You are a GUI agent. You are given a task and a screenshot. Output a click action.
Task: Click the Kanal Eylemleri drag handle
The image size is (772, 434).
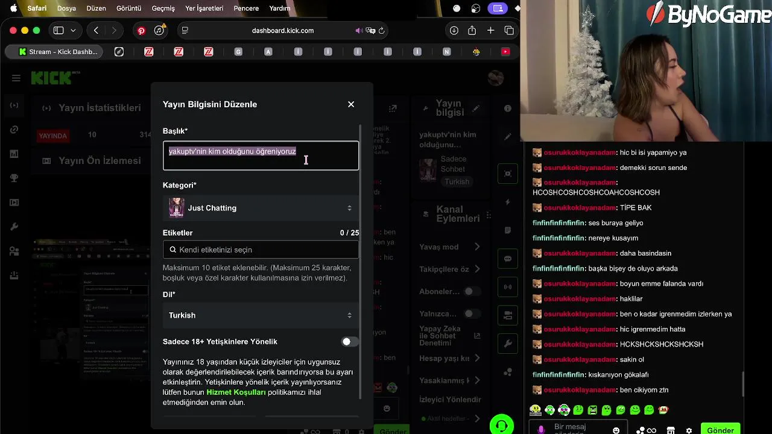(489, 215)
